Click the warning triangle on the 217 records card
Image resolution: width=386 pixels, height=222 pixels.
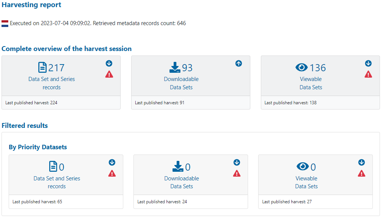click(x=109, y=74)
